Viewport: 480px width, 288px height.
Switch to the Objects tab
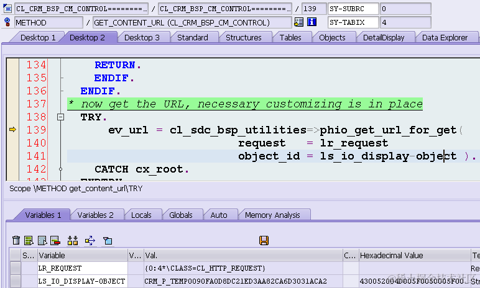pos(332,38)
